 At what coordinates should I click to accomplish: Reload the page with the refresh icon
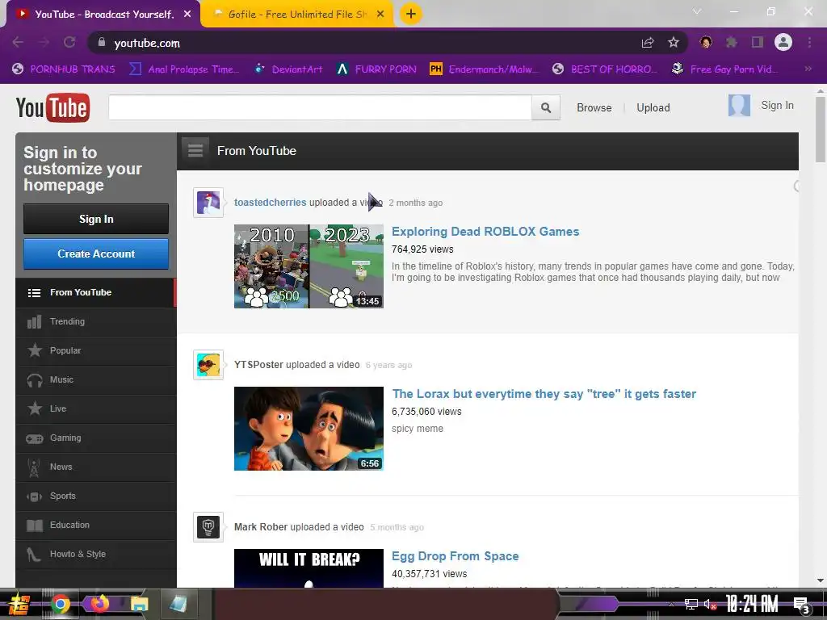pos(69,42)
